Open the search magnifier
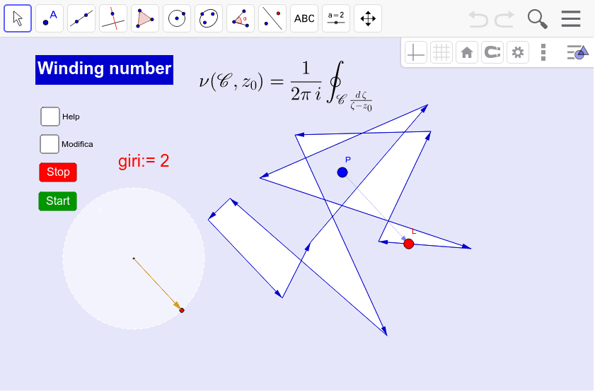 [x=537, y=19]
